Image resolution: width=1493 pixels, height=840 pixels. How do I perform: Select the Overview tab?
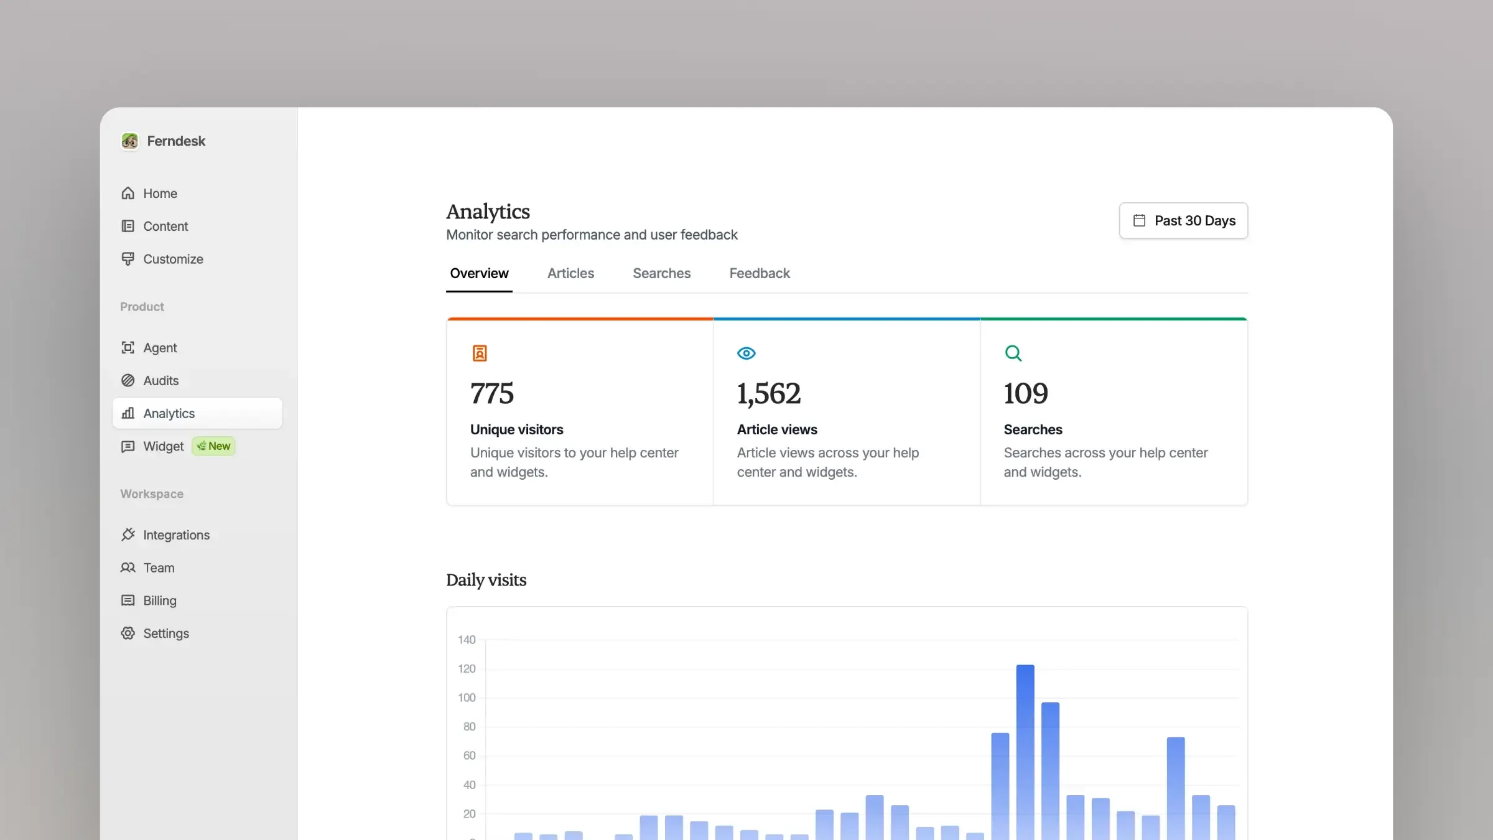tap(479, 274)
